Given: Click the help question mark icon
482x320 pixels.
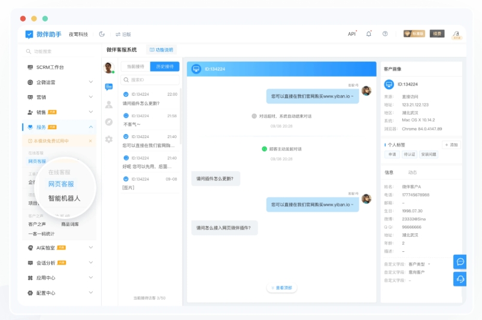Looking at the screenshot, I should [x=385, y=34].
